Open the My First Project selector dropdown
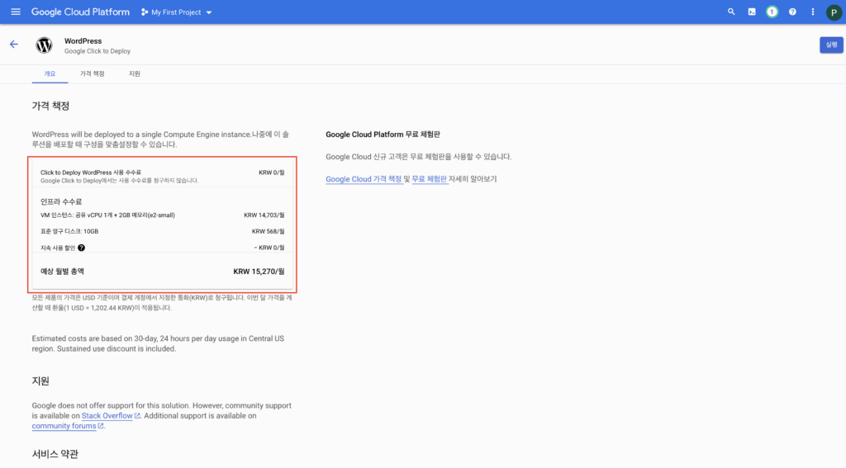Image resolution: width=846 pixels, height=468 pixels. point(177,12)
